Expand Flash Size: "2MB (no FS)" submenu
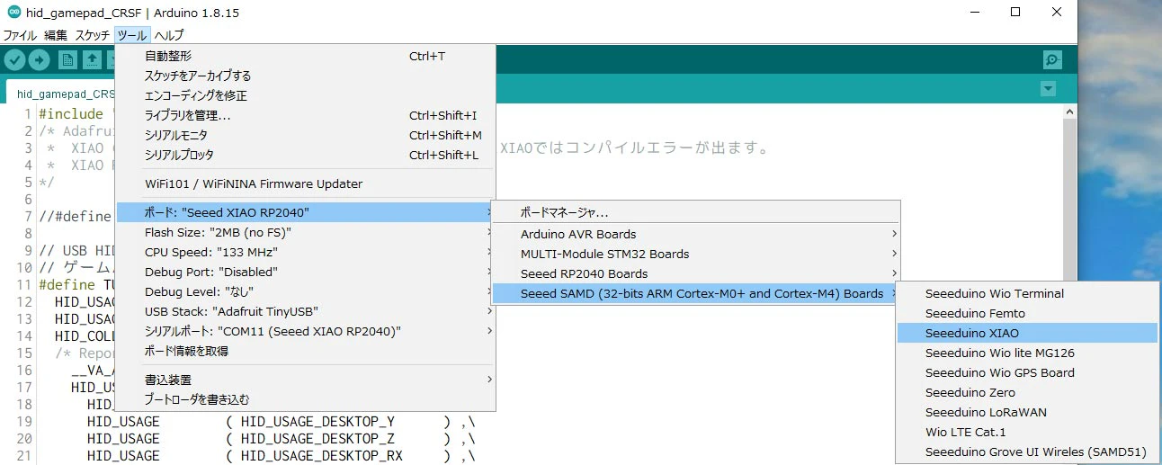This screenshot has width=1162, height=465. pyautogui.click(x=305, y=232)
